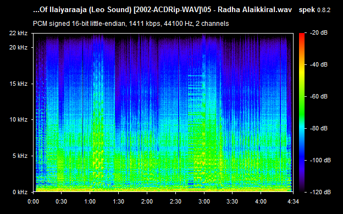Click the 10 kHz frequency label

tap(18, 119)
